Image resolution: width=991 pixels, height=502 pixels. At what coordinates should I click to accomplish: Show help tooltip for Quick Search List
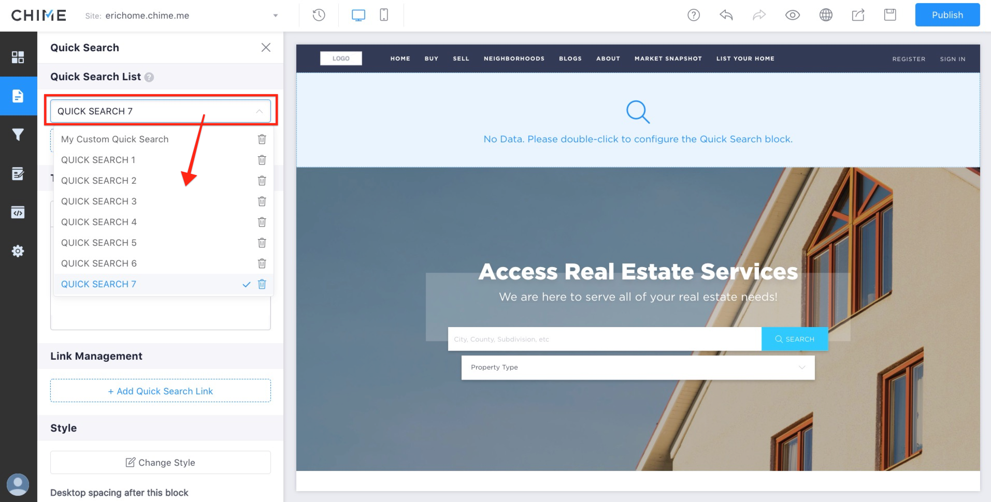[x=149, y=77]
